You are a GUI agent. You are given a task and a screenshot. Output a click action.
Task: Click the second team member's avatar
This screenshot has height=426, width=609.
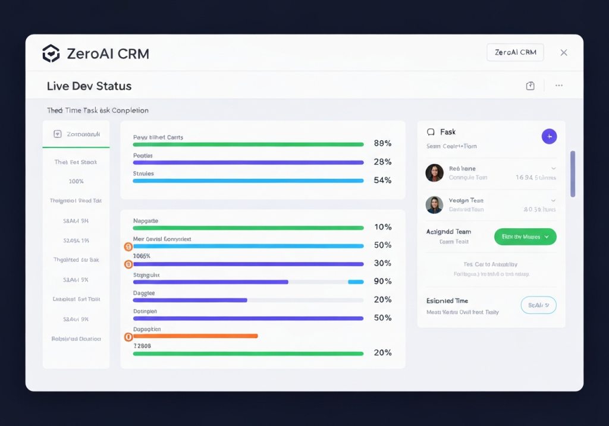(435, 205)
